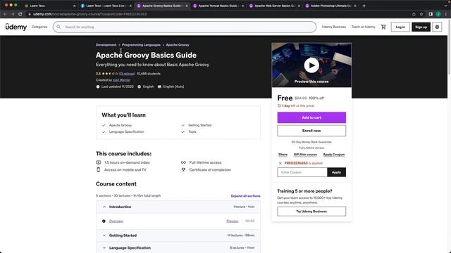Click the browser share icon
The width and height of the screenshot is (451, 253).
(414, 14)
